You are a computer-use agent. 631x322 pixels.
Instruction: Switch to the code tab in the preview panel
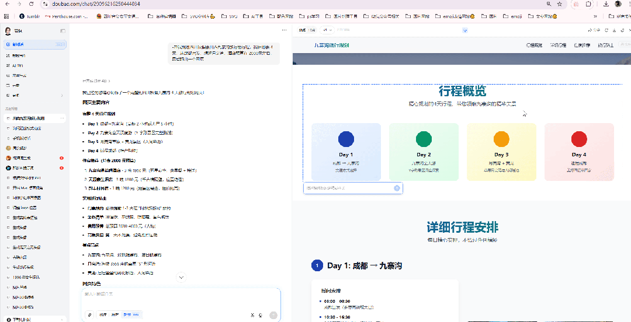[x=312, y=30]
